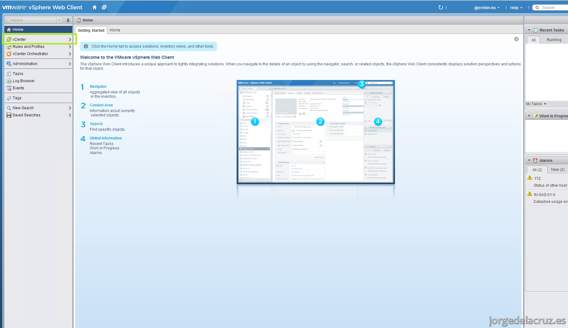Click the Home house icon in the top bar
Screen dimensions: 568x328
tap(94, 7)
